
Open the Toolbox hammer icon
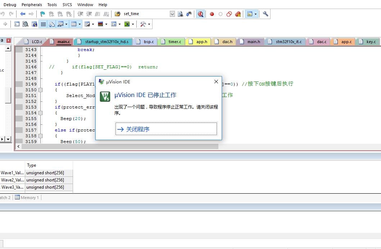point(143,24)
